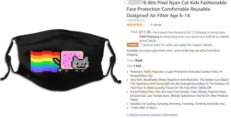Click the orange Coupon badge
This screenshot has width=231, height=118.
(132, 45)
